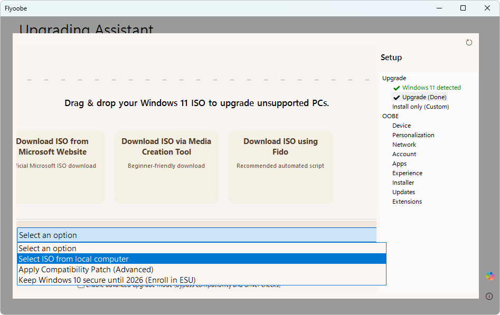Open 'Download ISO via Media Creation Tool' card
This screenshot has width=500, height=315.
[166, 167]
